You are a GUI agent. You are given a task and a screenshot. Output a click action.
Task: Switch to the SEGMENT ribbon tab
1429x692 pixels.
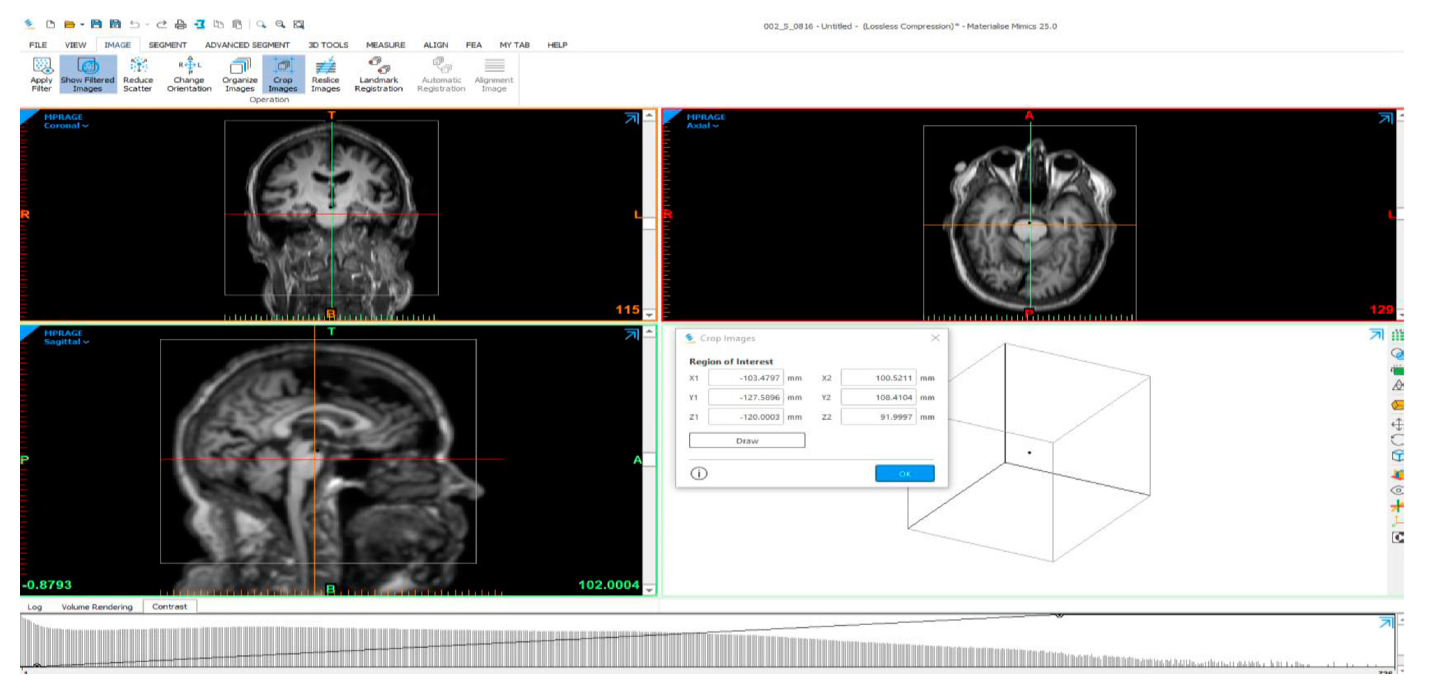click(x=168, y=45)
